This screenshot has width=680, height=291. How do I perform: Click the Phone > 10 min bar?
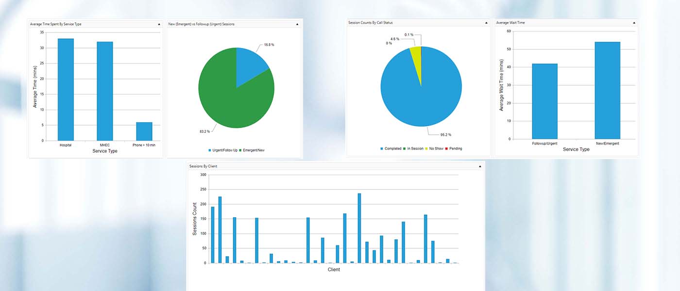144,131
